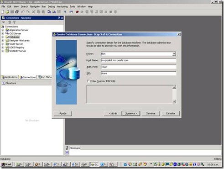Select the CVS Server node
Image resolution: width=224 pixels, height=169 pixels.
click(15, 33)
